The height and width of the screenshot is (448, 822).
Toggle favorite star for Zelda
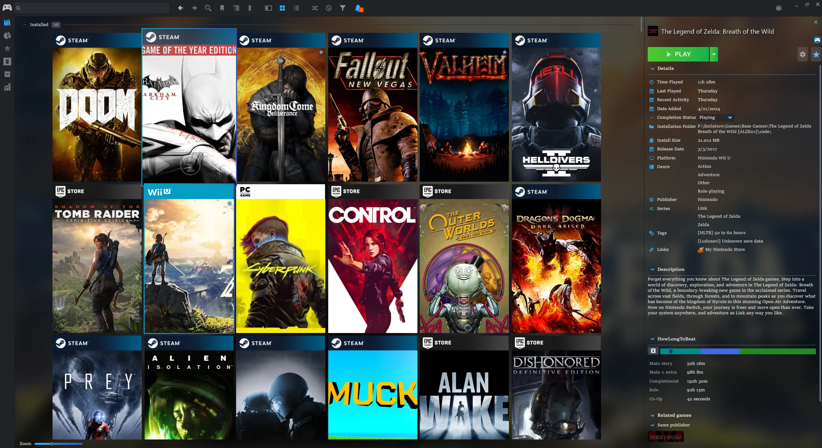tap(816, 54)
